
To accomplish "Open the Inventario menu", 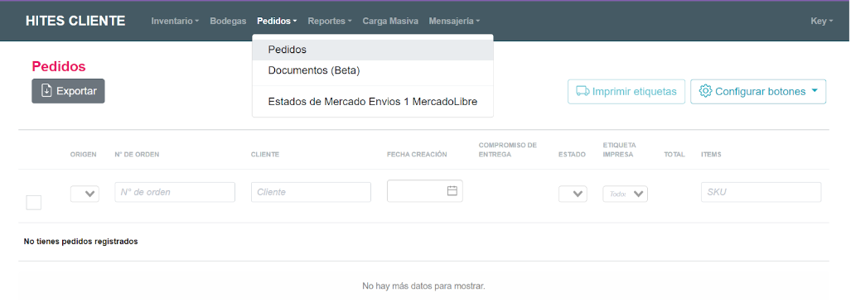I will click(175, 22).
